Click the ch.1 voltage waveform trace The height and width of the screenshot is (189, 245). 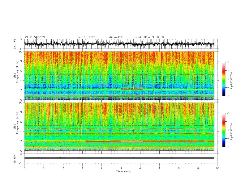click(x=119, y=44)
